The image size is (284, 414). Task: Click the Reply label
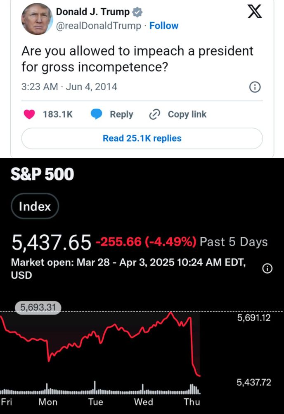click(x=121, y=114)
